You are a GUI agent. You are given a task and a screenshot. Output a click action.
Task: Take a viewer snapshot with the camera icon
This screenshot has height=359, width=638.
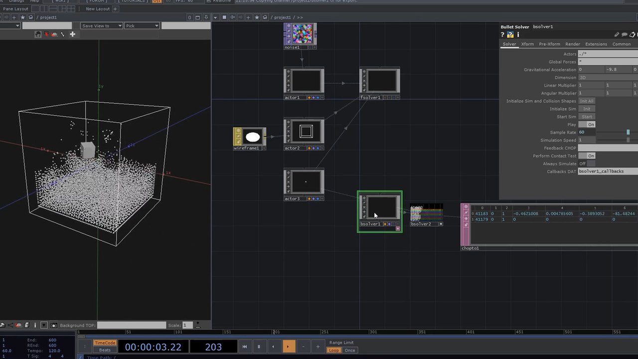[x=54, y=325]
